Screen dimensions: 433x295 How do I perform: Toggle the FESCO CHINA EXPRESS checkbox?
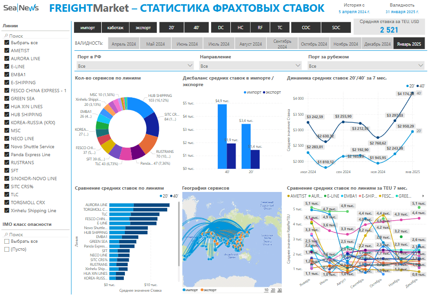point(7,90)
